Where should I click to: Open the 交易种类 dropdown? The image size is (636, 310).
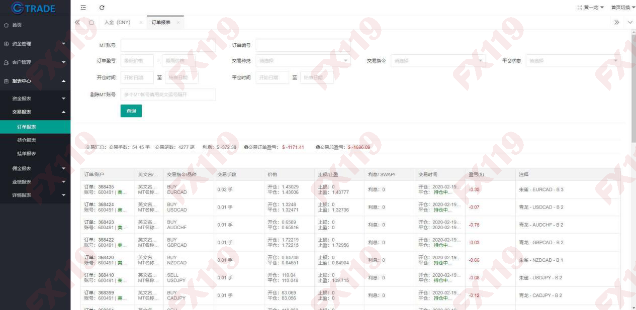(303, 61)
